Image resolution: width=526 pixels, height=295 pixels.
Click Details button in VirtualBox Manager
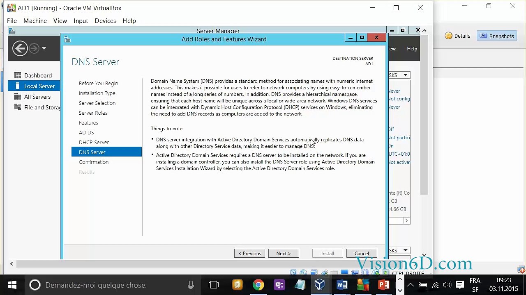(457, 36)
